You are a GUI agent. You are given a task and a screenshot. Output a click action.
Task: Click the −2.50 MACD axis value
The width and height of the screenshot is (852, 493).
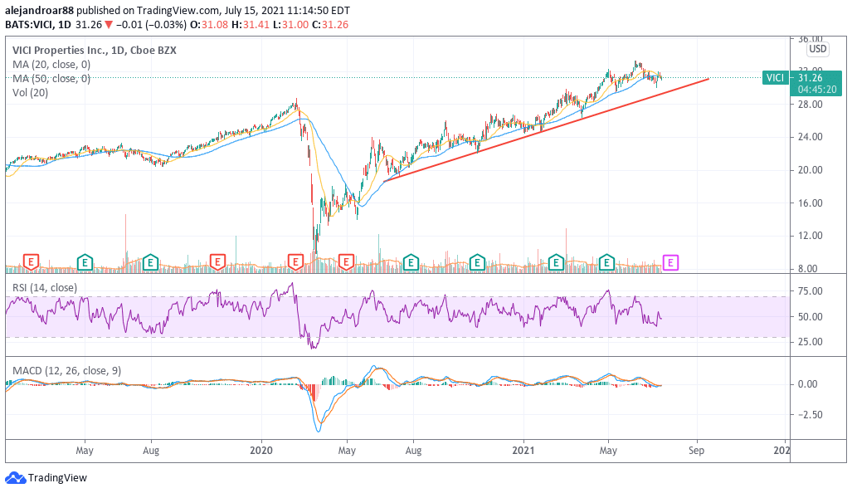pyautogui.click(x=811, y=415)
